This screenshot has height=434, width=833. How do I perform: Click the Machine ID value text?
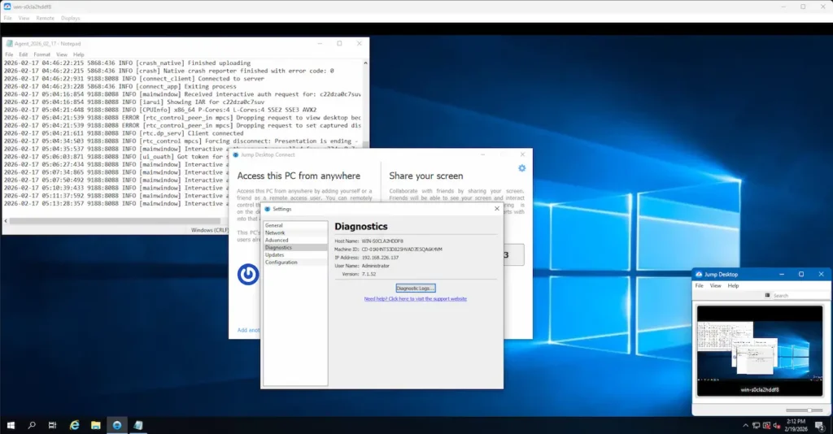(402, 250)
